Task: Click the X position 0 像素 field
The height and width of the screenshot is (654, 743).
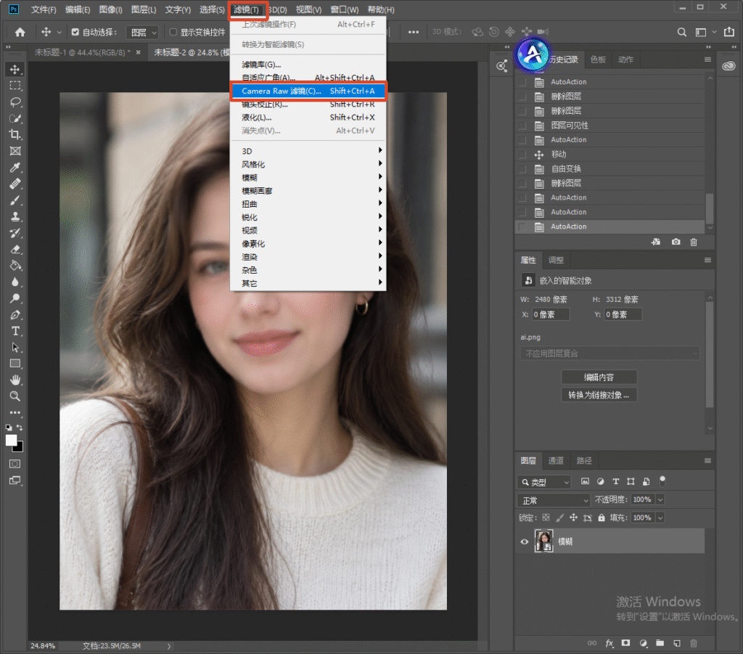Action: click(550, 314)
